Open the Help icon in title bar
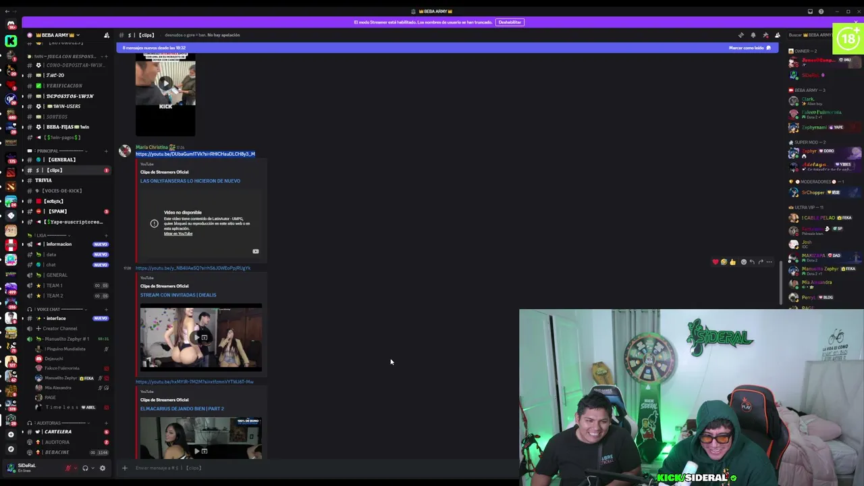 tap(821, 11)
